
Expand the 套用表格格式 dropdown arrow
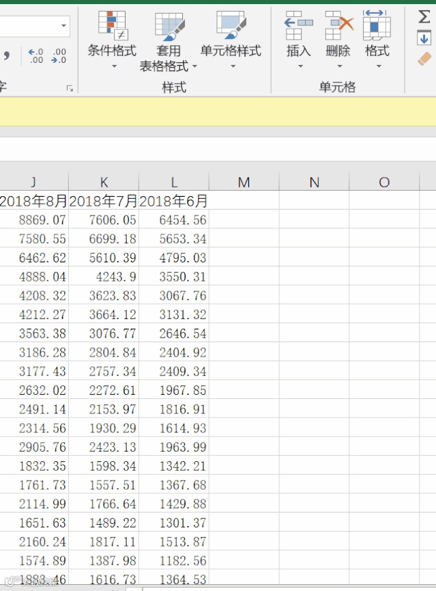[x=194, y=66]
